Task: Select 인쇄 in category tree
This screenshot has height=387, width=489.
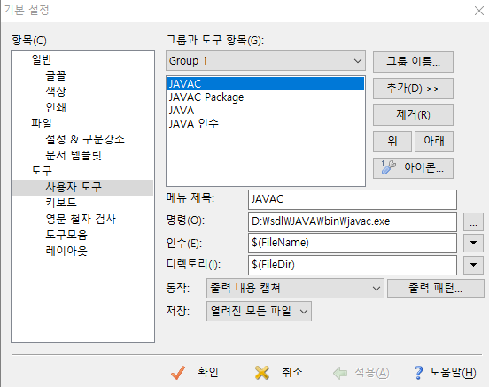Action: point(56,107)
